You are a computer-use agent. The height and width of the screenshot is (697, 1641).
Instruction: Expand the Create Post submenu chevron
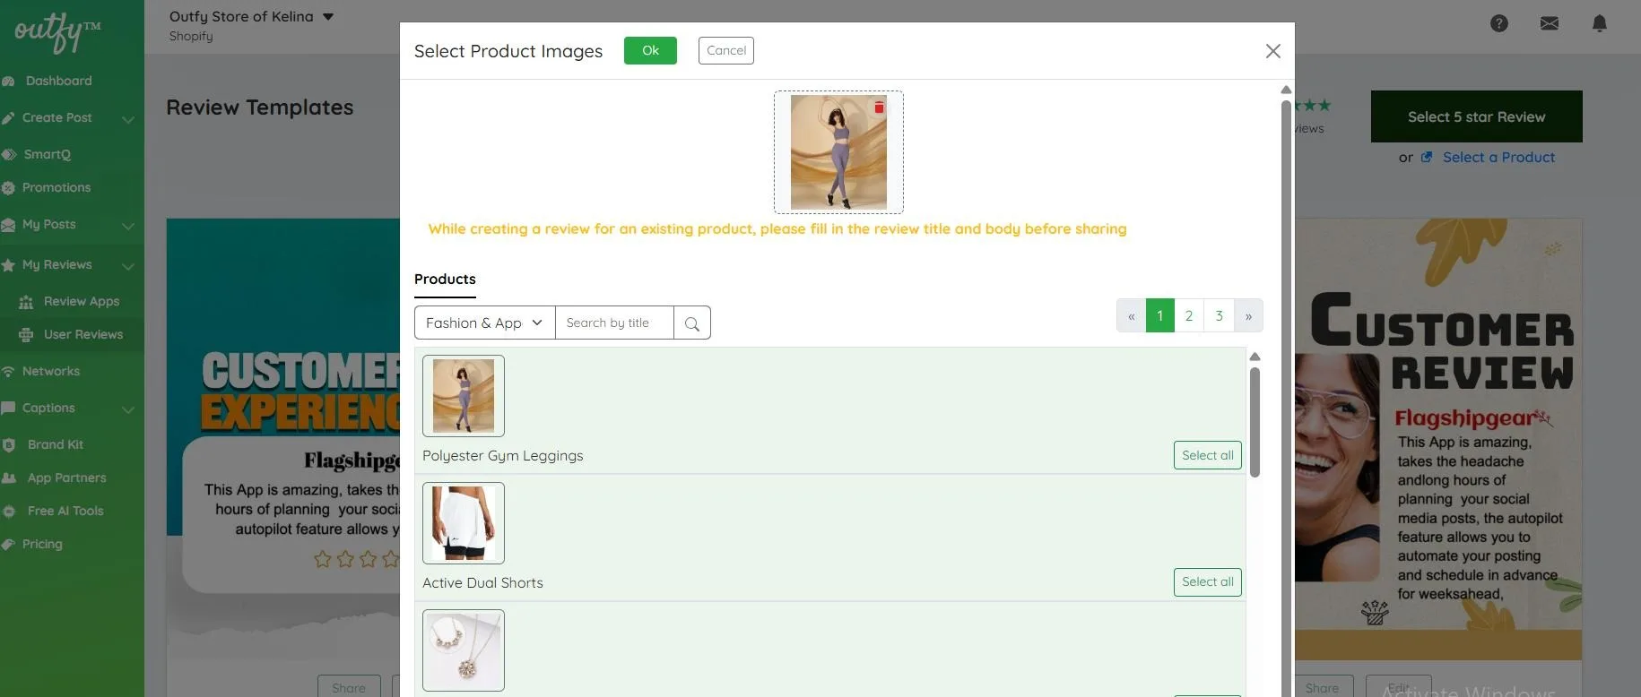128,118
